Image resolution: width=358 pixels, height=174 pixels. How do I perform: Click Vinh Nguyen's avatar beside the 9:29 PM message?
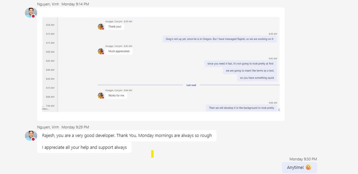(31, 136)
